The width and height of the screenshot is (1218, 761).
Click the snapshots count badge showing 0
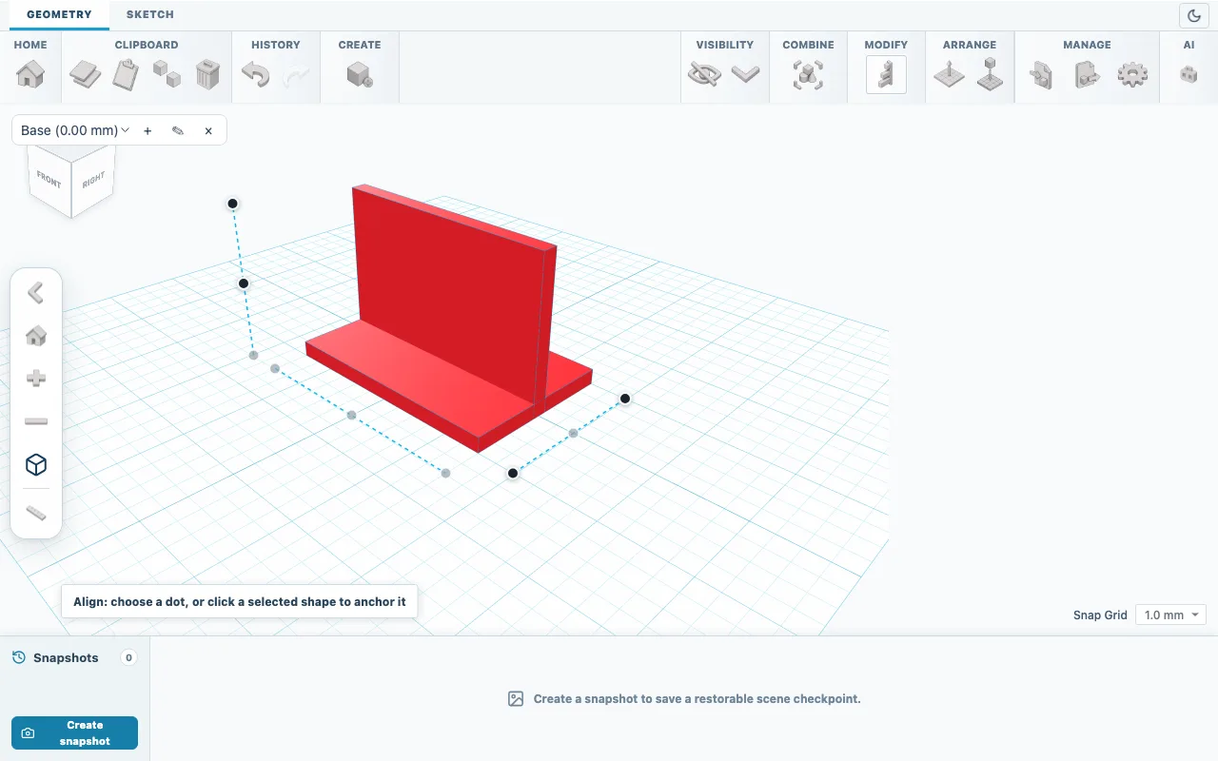tap(128, 657)
